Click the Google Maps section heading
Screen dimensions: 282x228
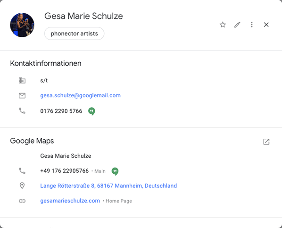pos(32,141)
